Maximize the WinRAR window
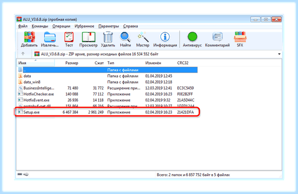The height and width of the screenshot is (194, 298). 266,19
